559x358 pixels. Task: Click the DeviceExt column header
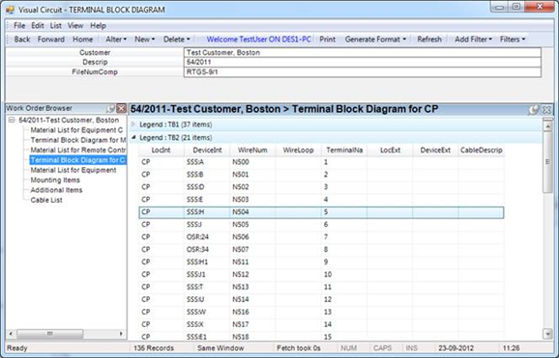(435, 151)
